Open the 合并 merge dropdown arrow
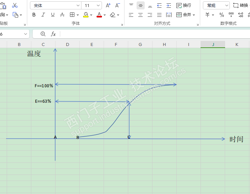The height and width of the screenshot is (194, 250). click(x=194, y=15)
